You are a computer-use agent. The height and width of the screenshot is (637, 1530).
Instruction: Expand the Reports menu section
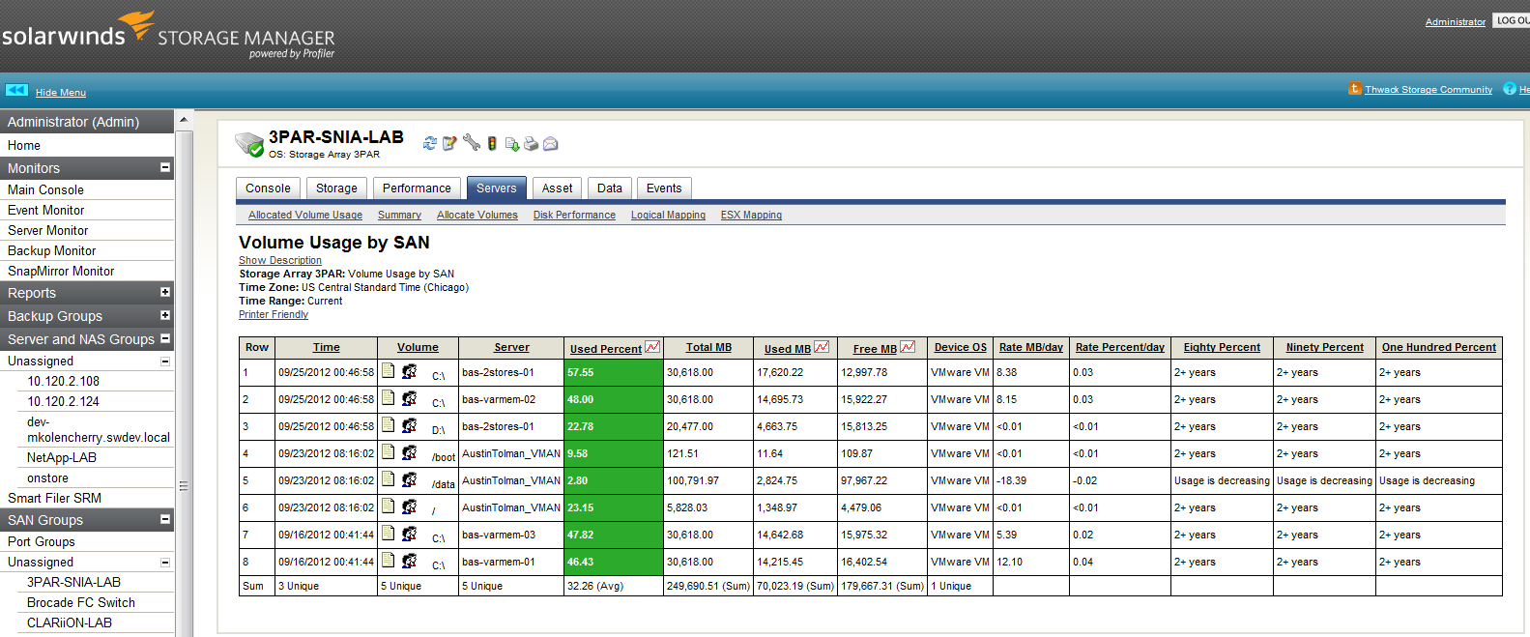coord(164,292)
